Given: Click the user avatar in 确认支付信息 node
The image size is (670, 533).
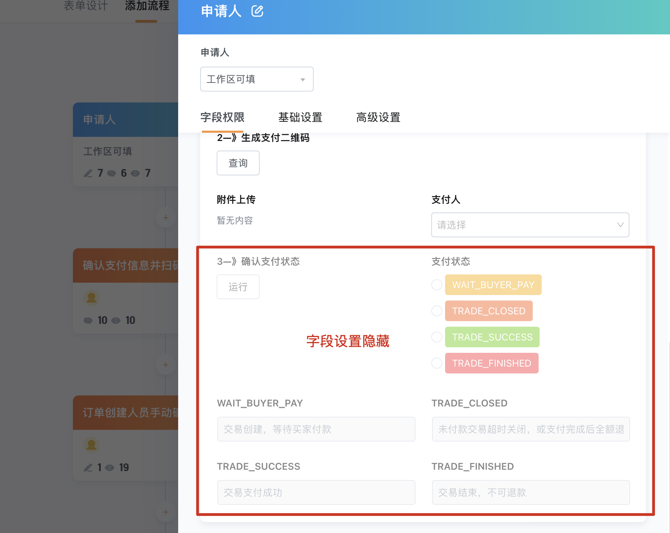Looking at the screenshot, I should pos(91,297).
